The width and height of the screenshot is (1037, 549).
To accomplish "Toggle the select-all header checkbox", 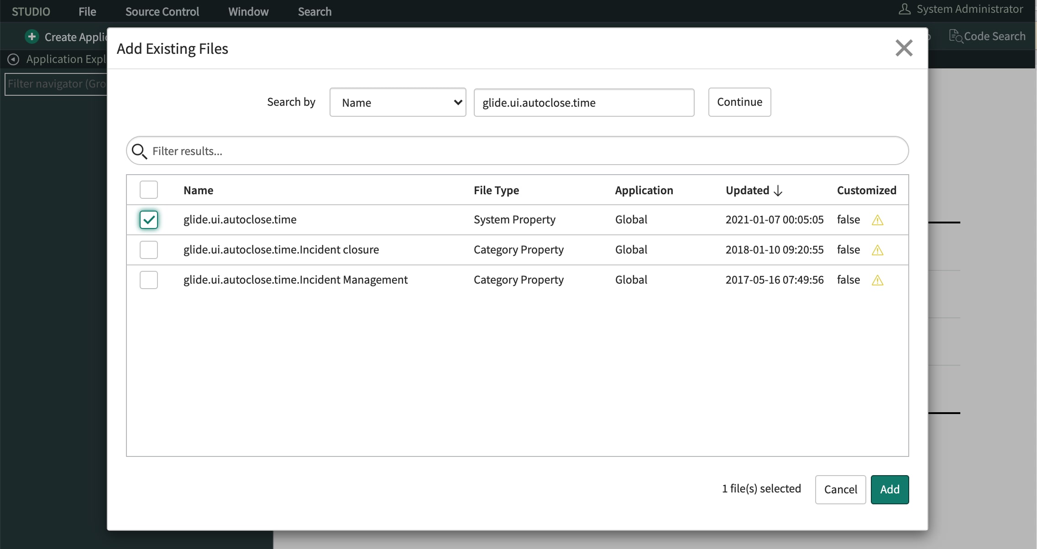I will point(149,190).
